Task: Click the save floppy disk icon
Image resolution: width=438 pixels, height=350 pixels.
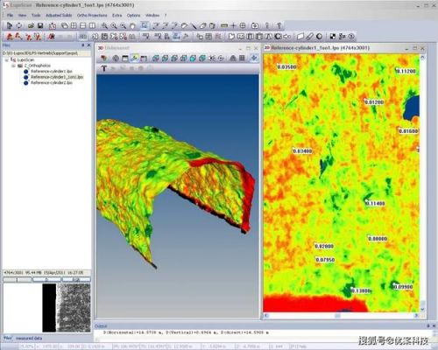Action: click(40, 25)
